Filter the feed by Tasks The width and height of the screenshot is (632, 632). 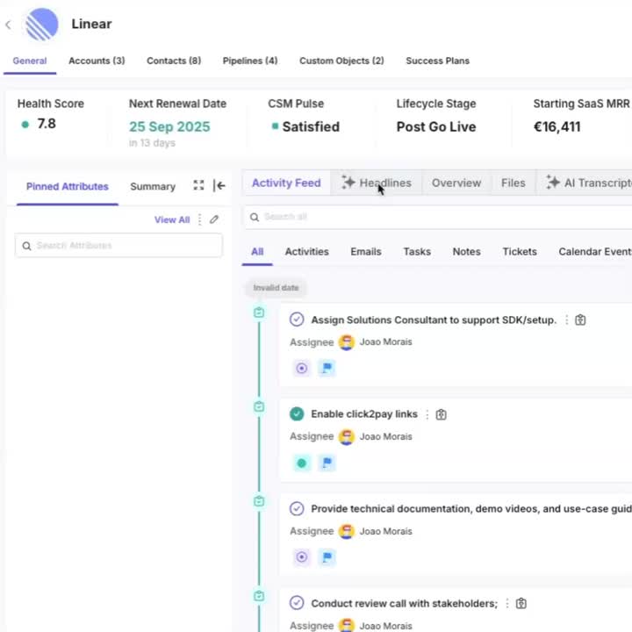(x=417, y=252)
